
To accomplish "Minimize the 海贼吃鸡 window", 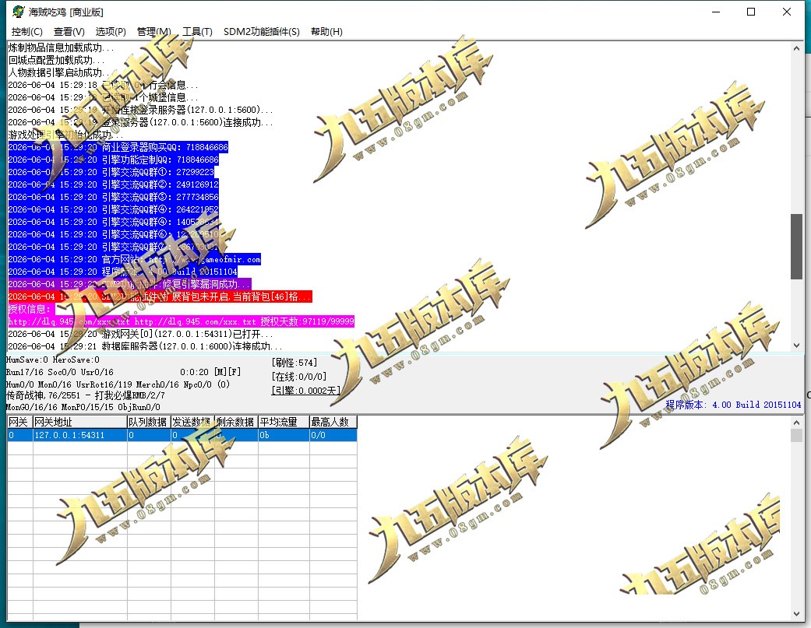I will (x=716, y=12).
